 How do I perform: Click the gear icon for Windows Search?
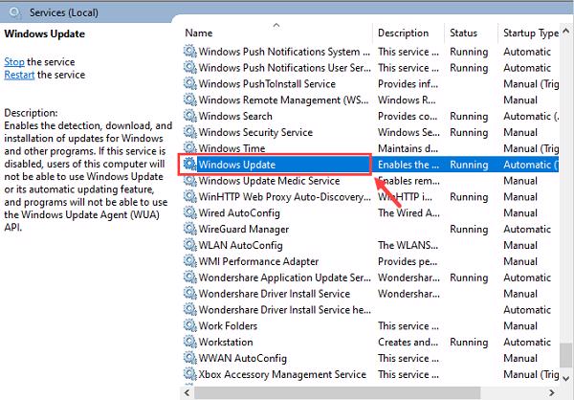(x=190, y=116)
